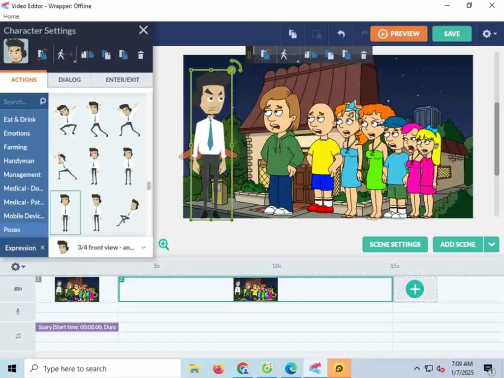Remove the Expression filter with X
This screenshot has height=378, width=504.
(42, 248)
